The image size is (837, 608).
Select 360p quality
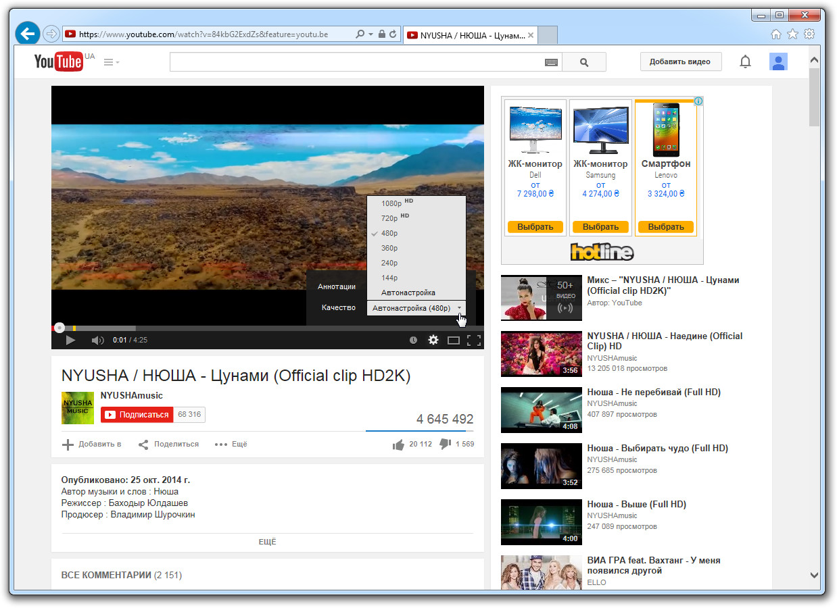coord(416,248)
